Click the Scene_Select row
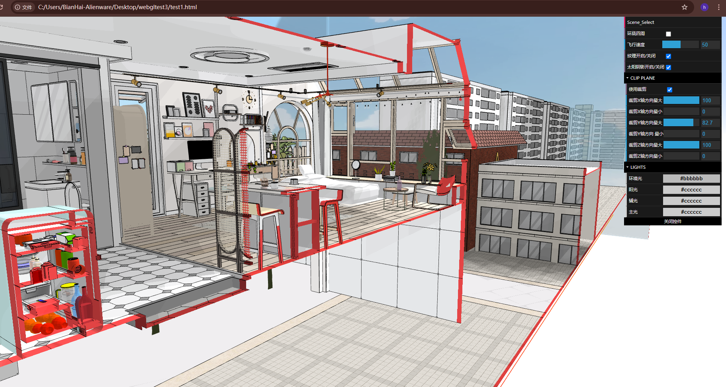The image size is (726, 387). pyautogui.click(x=672, y=22)
